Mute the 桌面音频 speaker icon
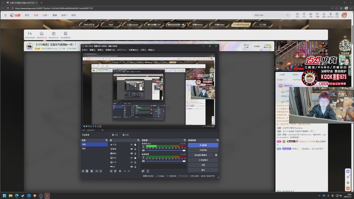 click(x=143, y=161)
